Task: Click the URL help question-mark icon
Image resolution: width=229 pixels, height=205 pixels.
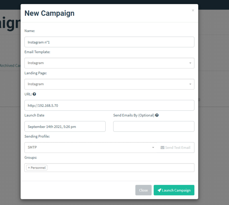Action: (x=34, y=94)
